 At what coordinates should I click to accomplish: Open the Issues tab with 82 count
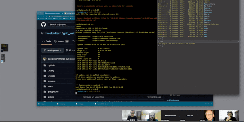pos(62,41)
